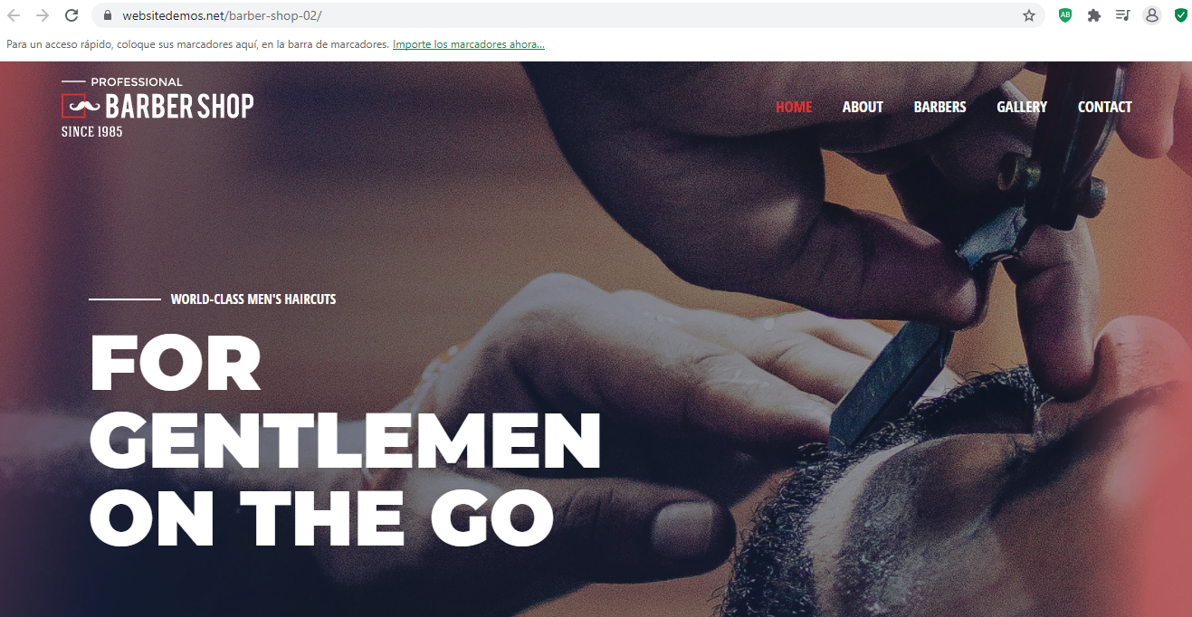Click the URL address bar field
This screenshot has width=1192, height=617.
pyautogui.click(x=570, y=15)
